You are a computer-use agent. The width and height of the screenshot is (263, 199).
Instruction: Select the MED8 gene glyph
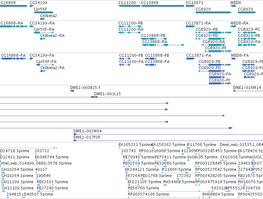point(233,6)
